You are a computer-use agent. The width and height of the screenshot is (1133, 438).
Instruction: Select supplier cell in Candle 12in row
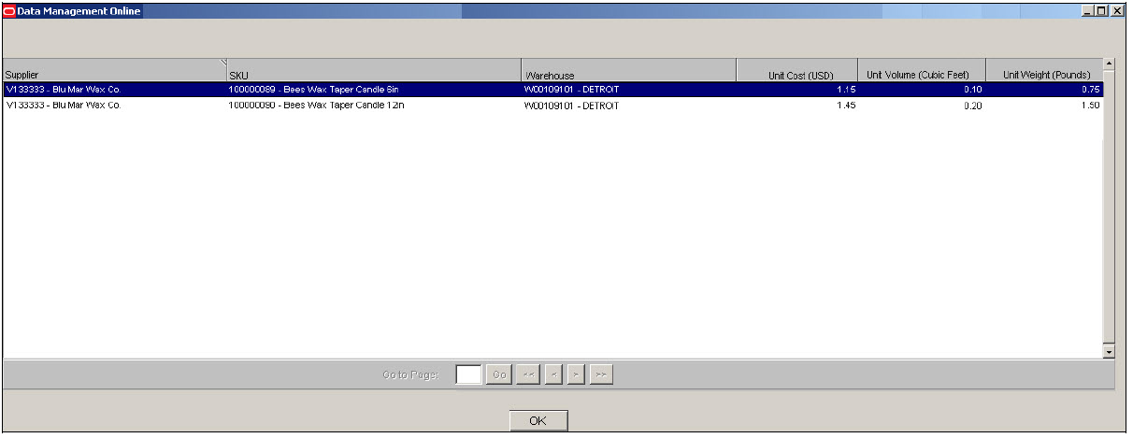pyautogui.click(x=114, y=106)
